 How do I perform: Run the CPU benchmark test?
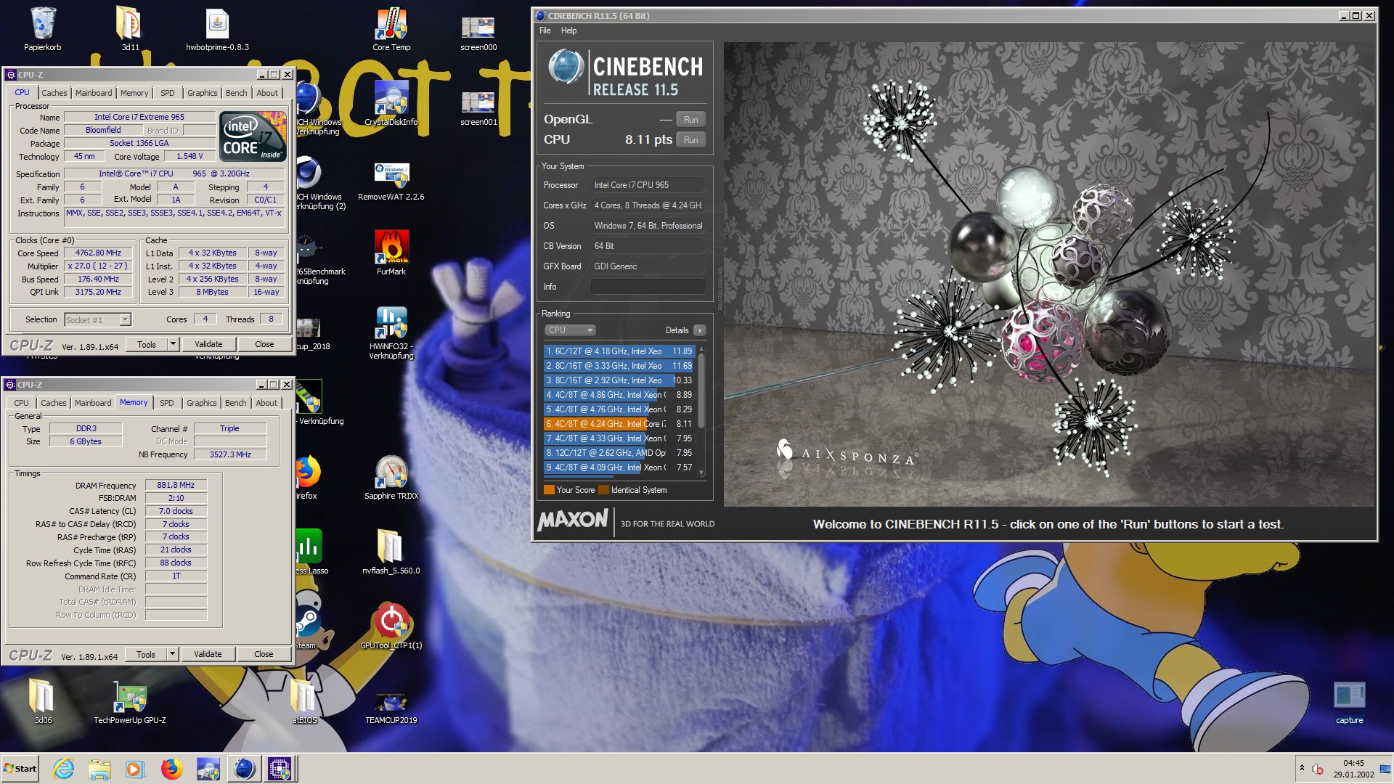click(690, 140)
